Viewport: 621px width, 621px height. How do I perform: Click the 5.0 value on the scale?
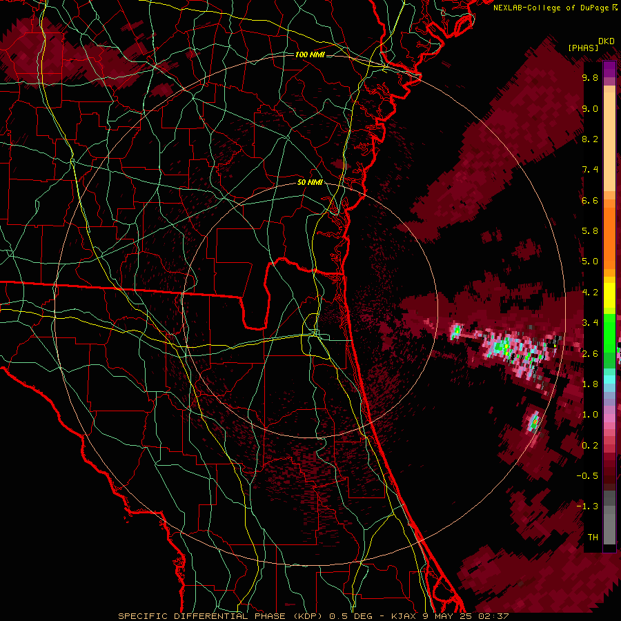click(590, 262)
